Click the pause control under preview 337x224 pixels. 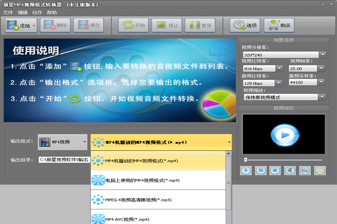261,171
